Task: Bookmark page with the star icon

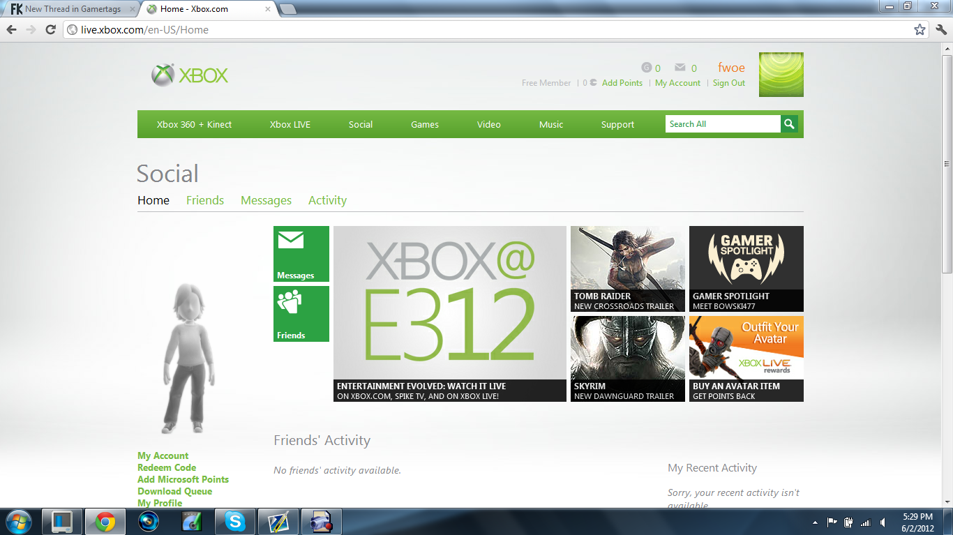Action: click(920, 29)
